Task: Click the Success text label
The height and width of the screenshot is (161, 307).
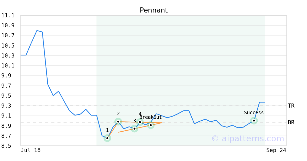Action: coord(254,113)
